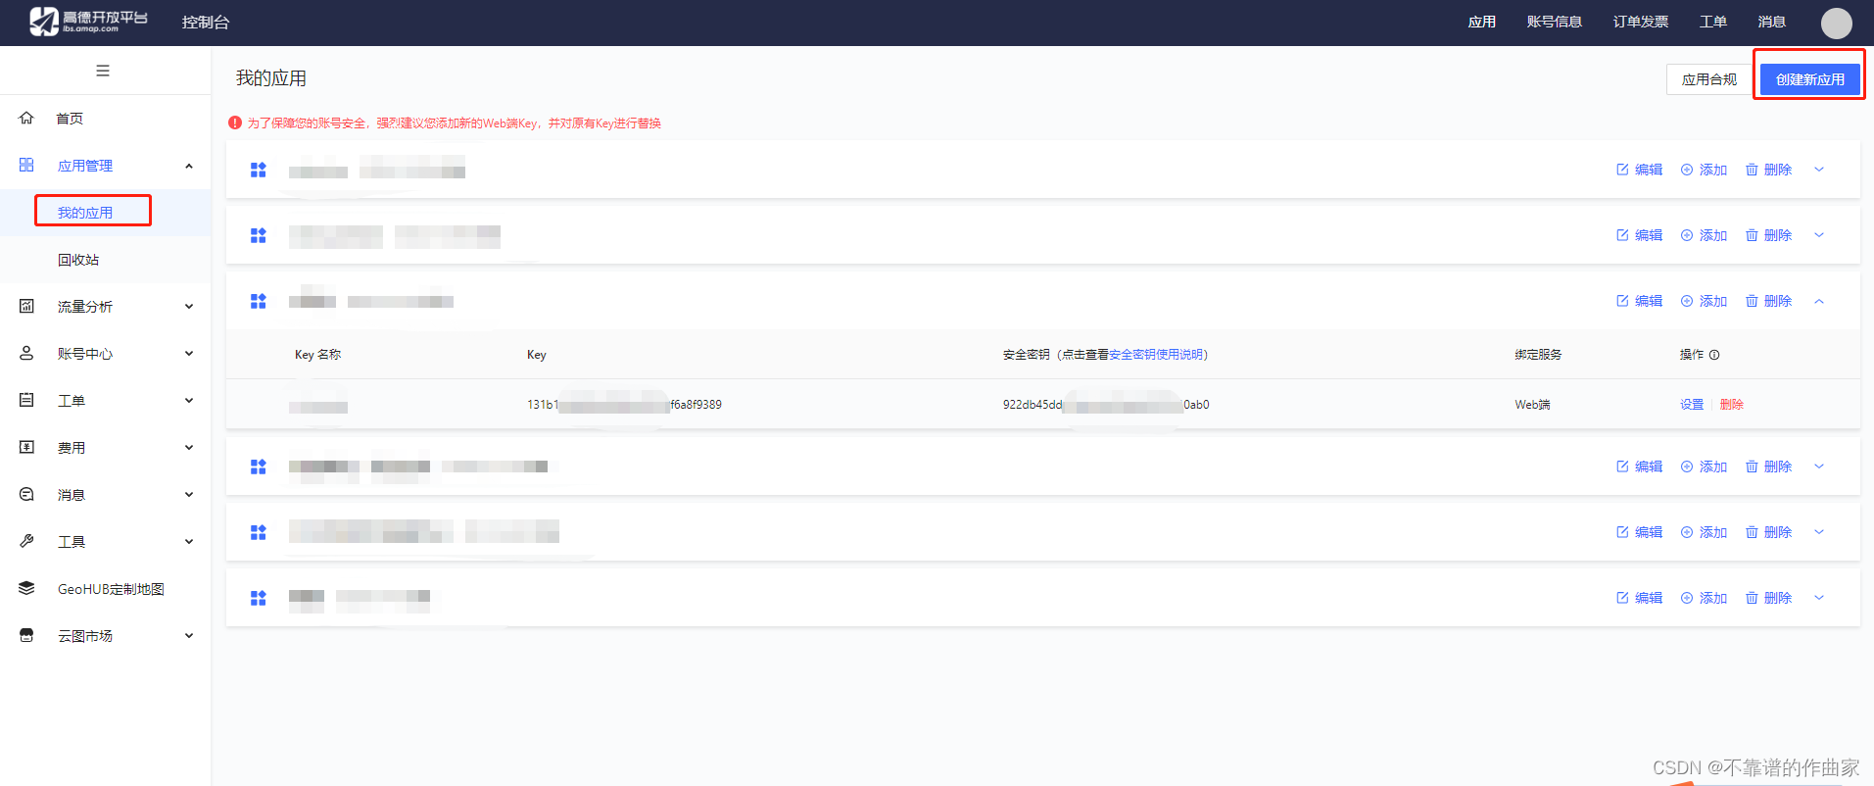Add a key to the expanded application
This screenshot has width=1874, height=786.
point(1704,301)
